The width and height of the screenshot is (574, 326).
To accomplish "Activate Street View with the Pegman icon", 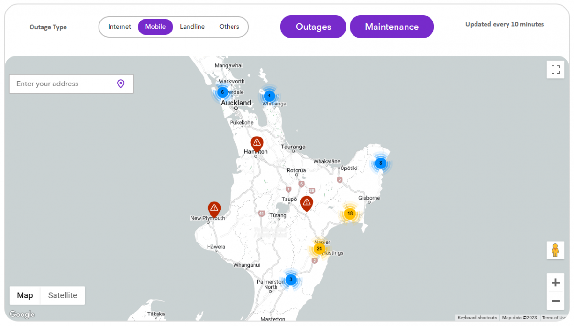I will (555, 250).
